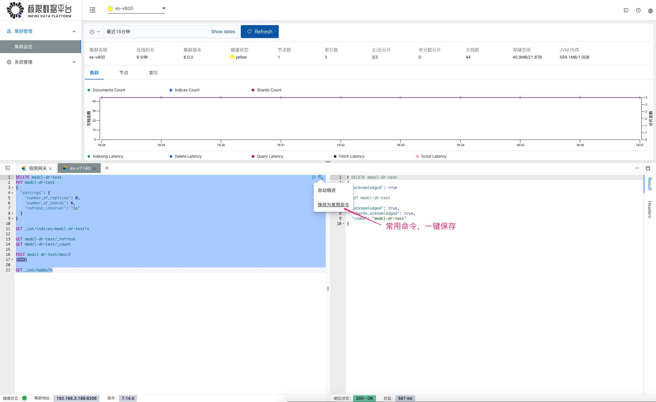
Task: Click the 18:32 data point on chart
Action: (341, 98)
